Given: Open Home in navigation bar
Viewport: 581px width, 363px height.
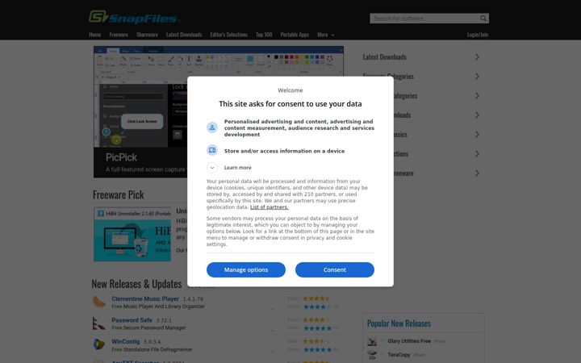Looking at the screenshot, I should (95, 35).
